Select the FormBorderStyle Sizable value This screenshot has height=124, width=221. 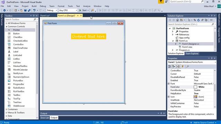point(197,90)
